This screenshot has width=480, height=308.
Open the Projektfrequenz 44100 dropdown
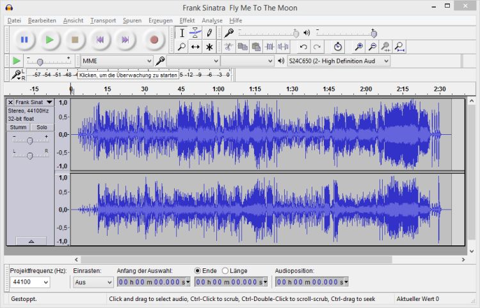pos(29,282)
